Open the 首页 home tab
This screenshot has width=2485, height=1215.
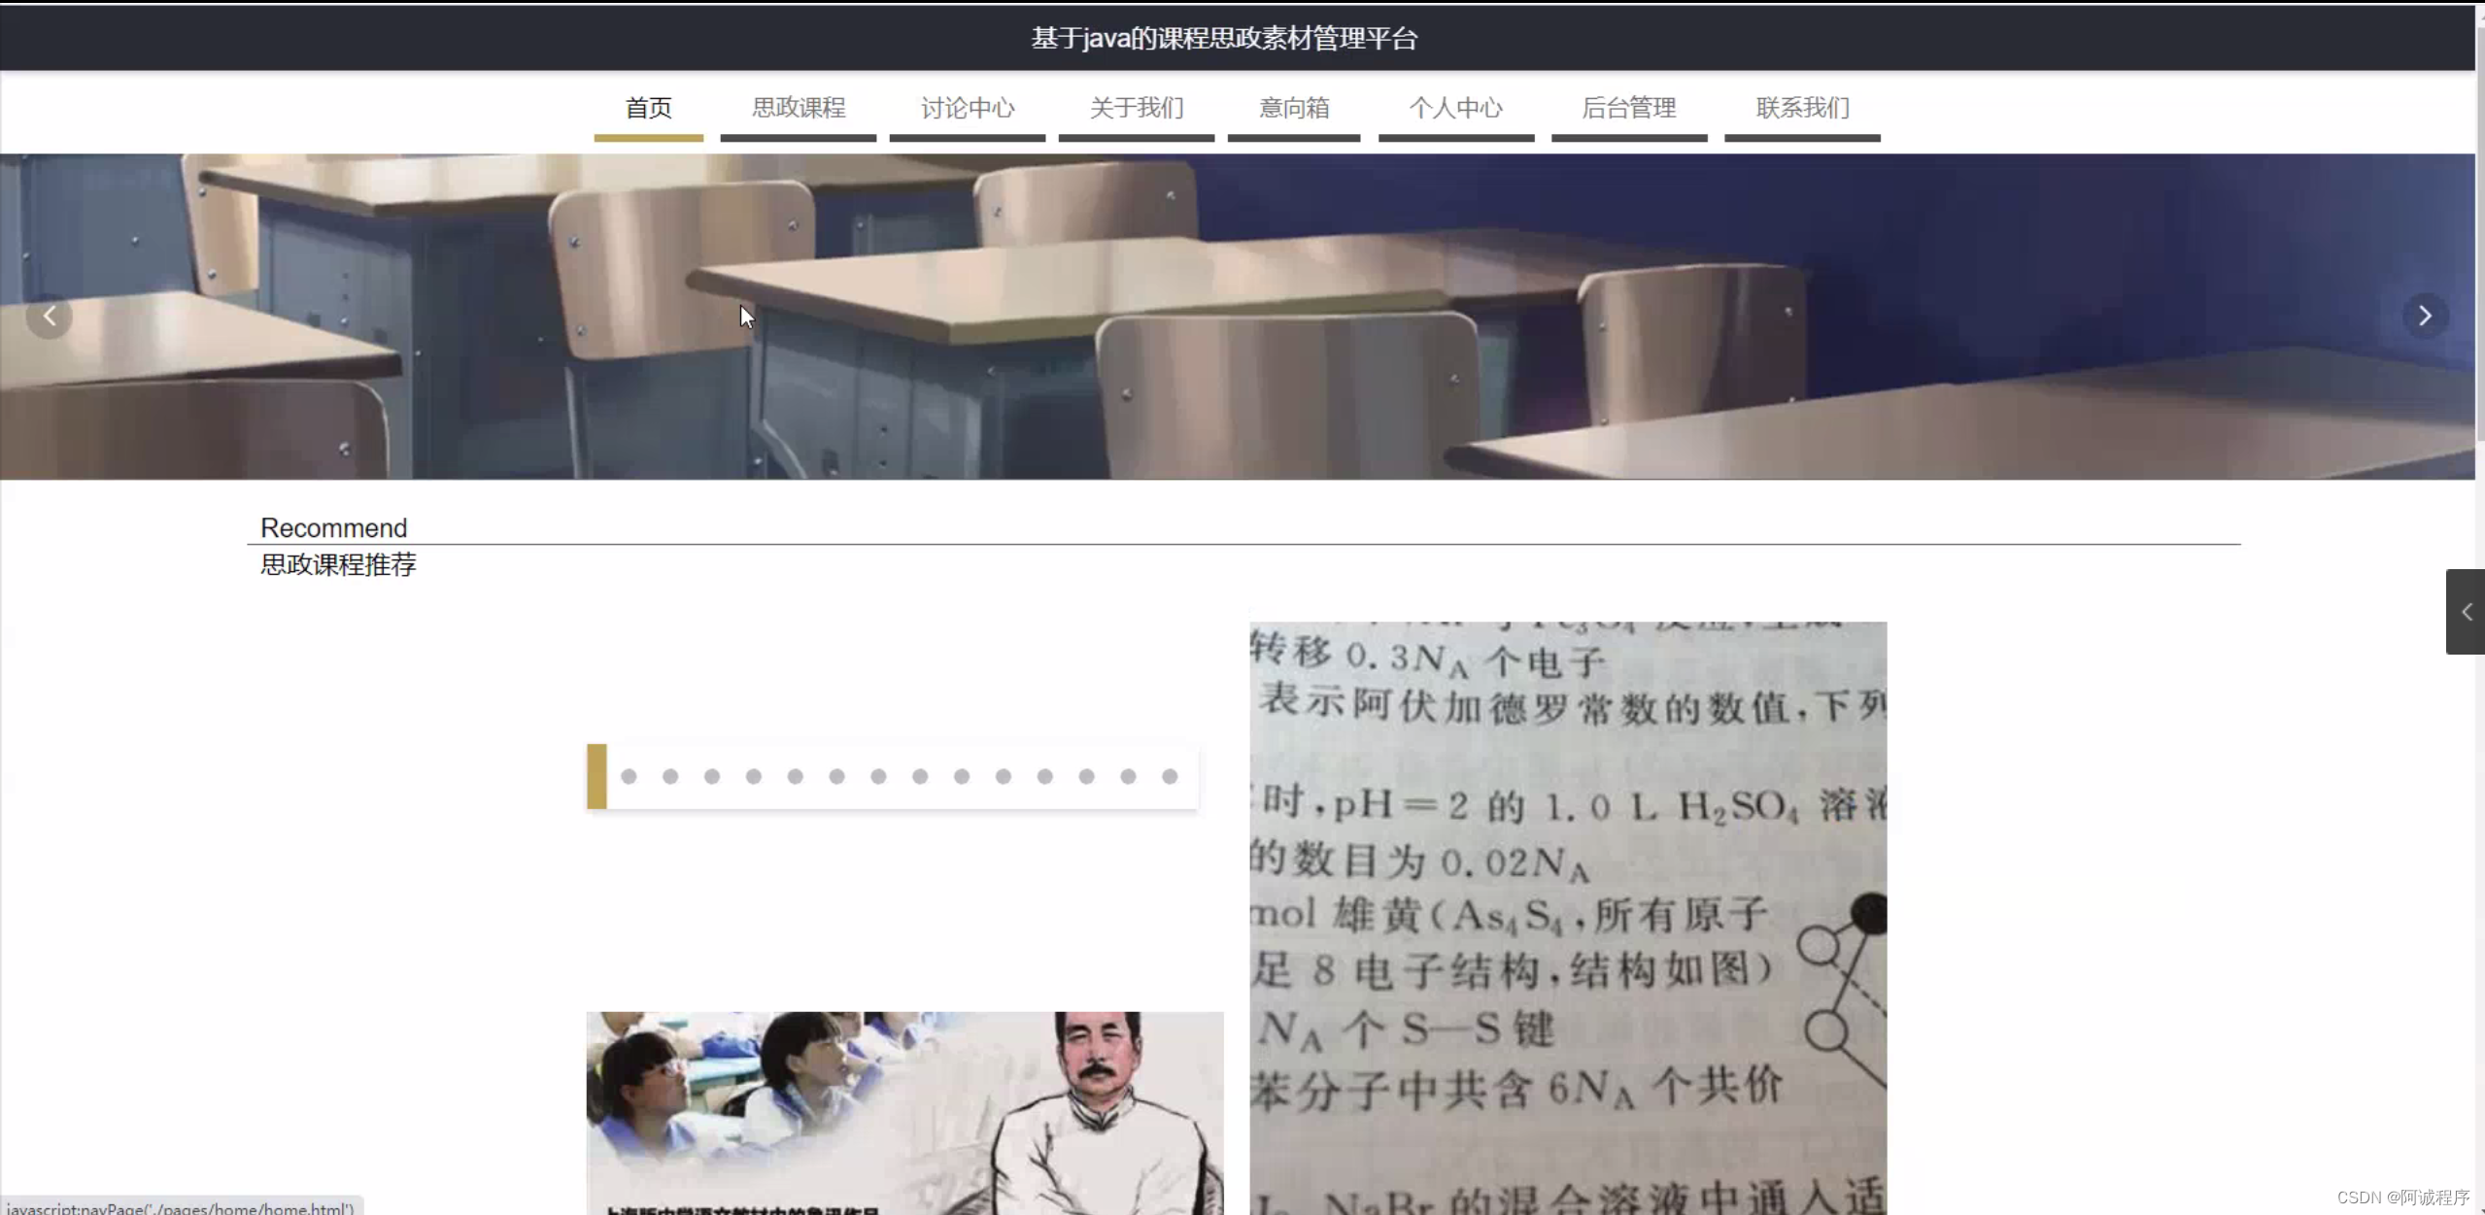(x=648, y=108)
